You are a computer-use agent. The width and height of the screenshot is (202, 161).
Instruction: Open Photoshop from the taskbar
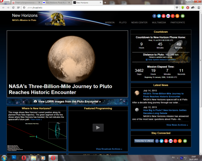point(14,158)
